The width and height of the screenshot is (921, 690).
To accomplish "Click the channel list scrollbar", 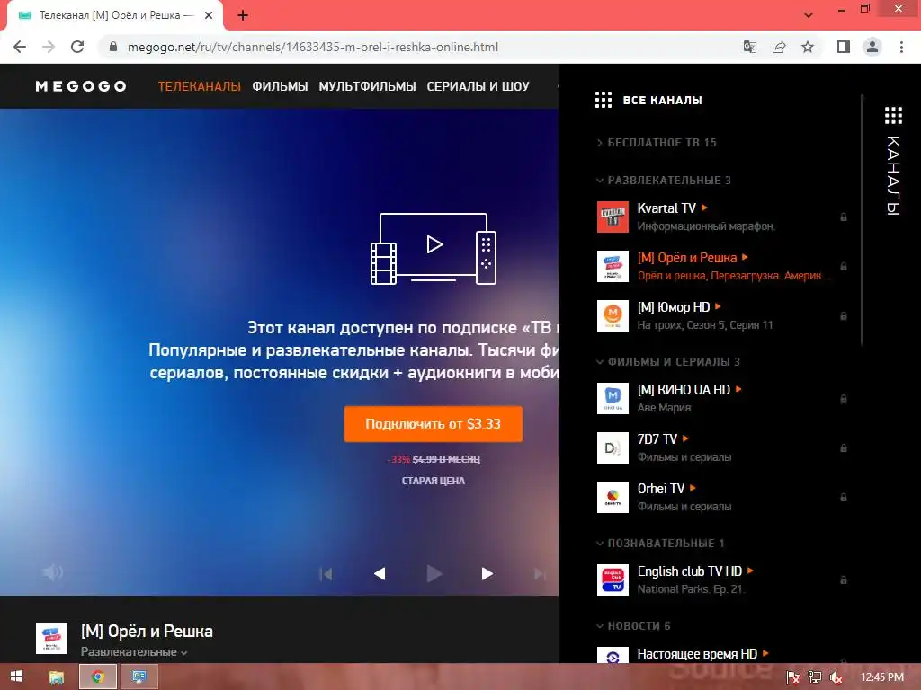I will (862, 220).
